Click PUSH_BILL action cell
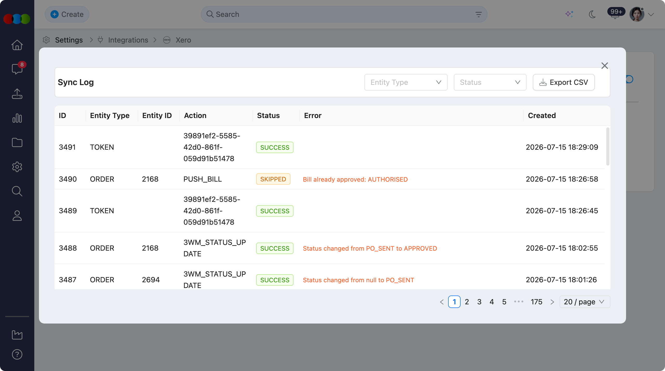The width and height of the screenshot is (665, 371). click(203, 179)
